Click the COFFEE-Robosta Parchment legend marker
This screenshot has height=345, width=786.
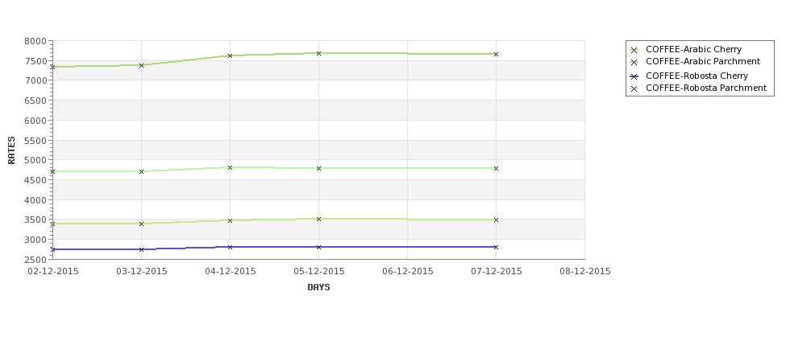pyautogui.click(x=634, y=88)
